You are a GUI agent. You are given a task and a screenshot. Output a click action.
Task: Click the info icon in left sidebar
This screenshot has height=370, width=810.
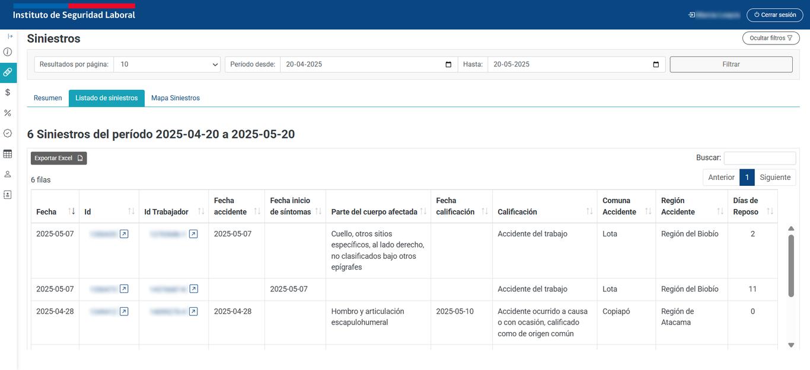pos(8,52)
